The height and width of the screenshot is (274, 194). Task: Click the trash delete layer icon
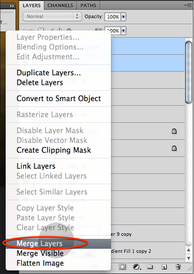click(178, 267)
